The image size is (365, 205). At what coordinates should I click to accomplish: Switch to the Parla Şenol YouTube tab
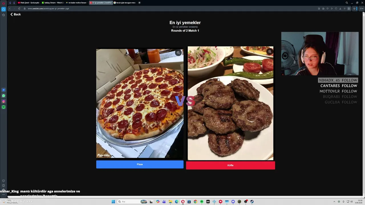click(x=29, y=3)
